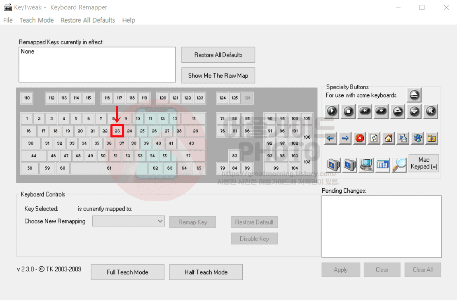Image resolution: width=457 pixels, height=300 pixels.
Task: Select keyboard key 65
Action: [199, 168]
